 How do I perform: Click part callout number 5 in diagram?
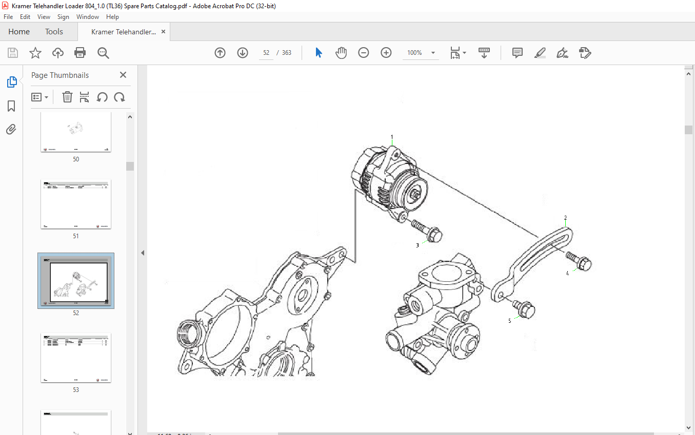point(510,321)
